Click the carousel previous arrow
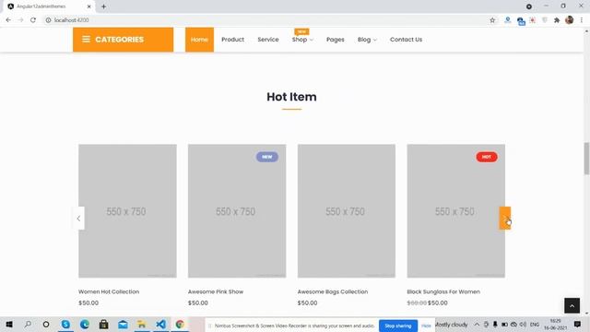The height and width of the screenshot is (332, 590). coord(78,219)
